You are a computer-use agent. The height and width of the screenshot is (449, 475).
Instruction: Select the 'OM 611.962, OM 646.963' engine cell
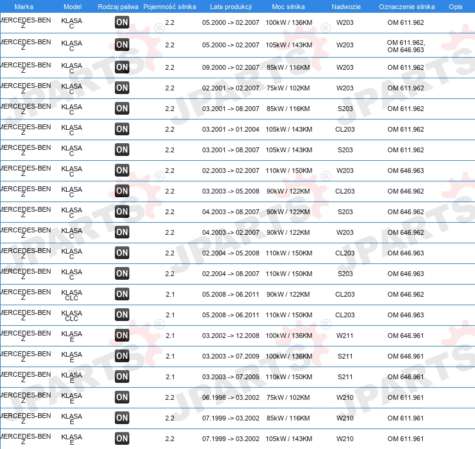pos(406,46)
